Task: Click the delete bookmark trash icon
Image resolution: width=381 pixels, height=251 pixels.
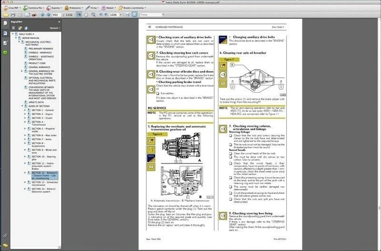Action: pyautogui.click(x=14, y=28)
